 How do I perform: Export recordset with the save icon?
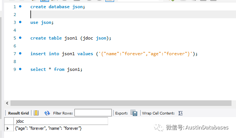tap(134, 113)
